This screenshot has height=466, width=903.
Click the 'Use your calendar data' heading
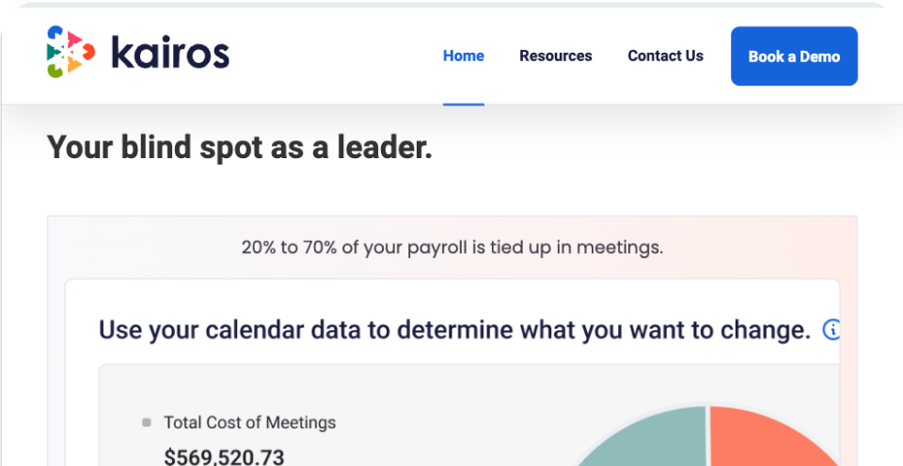pyautogui.click(x=454, y=330)
